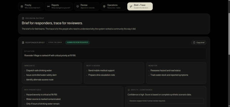Screen dimensions: 230x107
Task: Click the 'Immediate' section label
Action: tap(29, 66)
